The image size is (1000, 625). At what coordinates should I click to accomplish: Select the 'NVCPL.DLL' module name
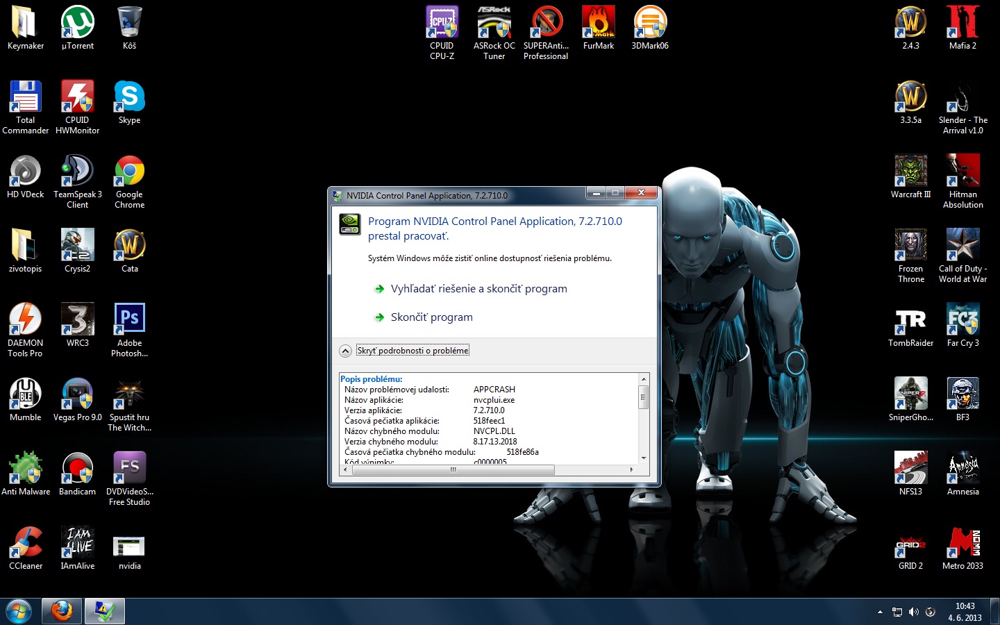click(494, 431)
